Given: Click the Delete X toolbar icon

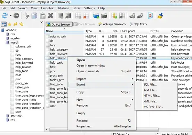Looking at the screenshot, I should pyautogui.click(x=50, y=16).
